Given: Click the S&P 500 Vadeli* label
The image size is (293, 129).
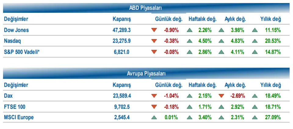Looking at the screenshot, I should point(22,52).
